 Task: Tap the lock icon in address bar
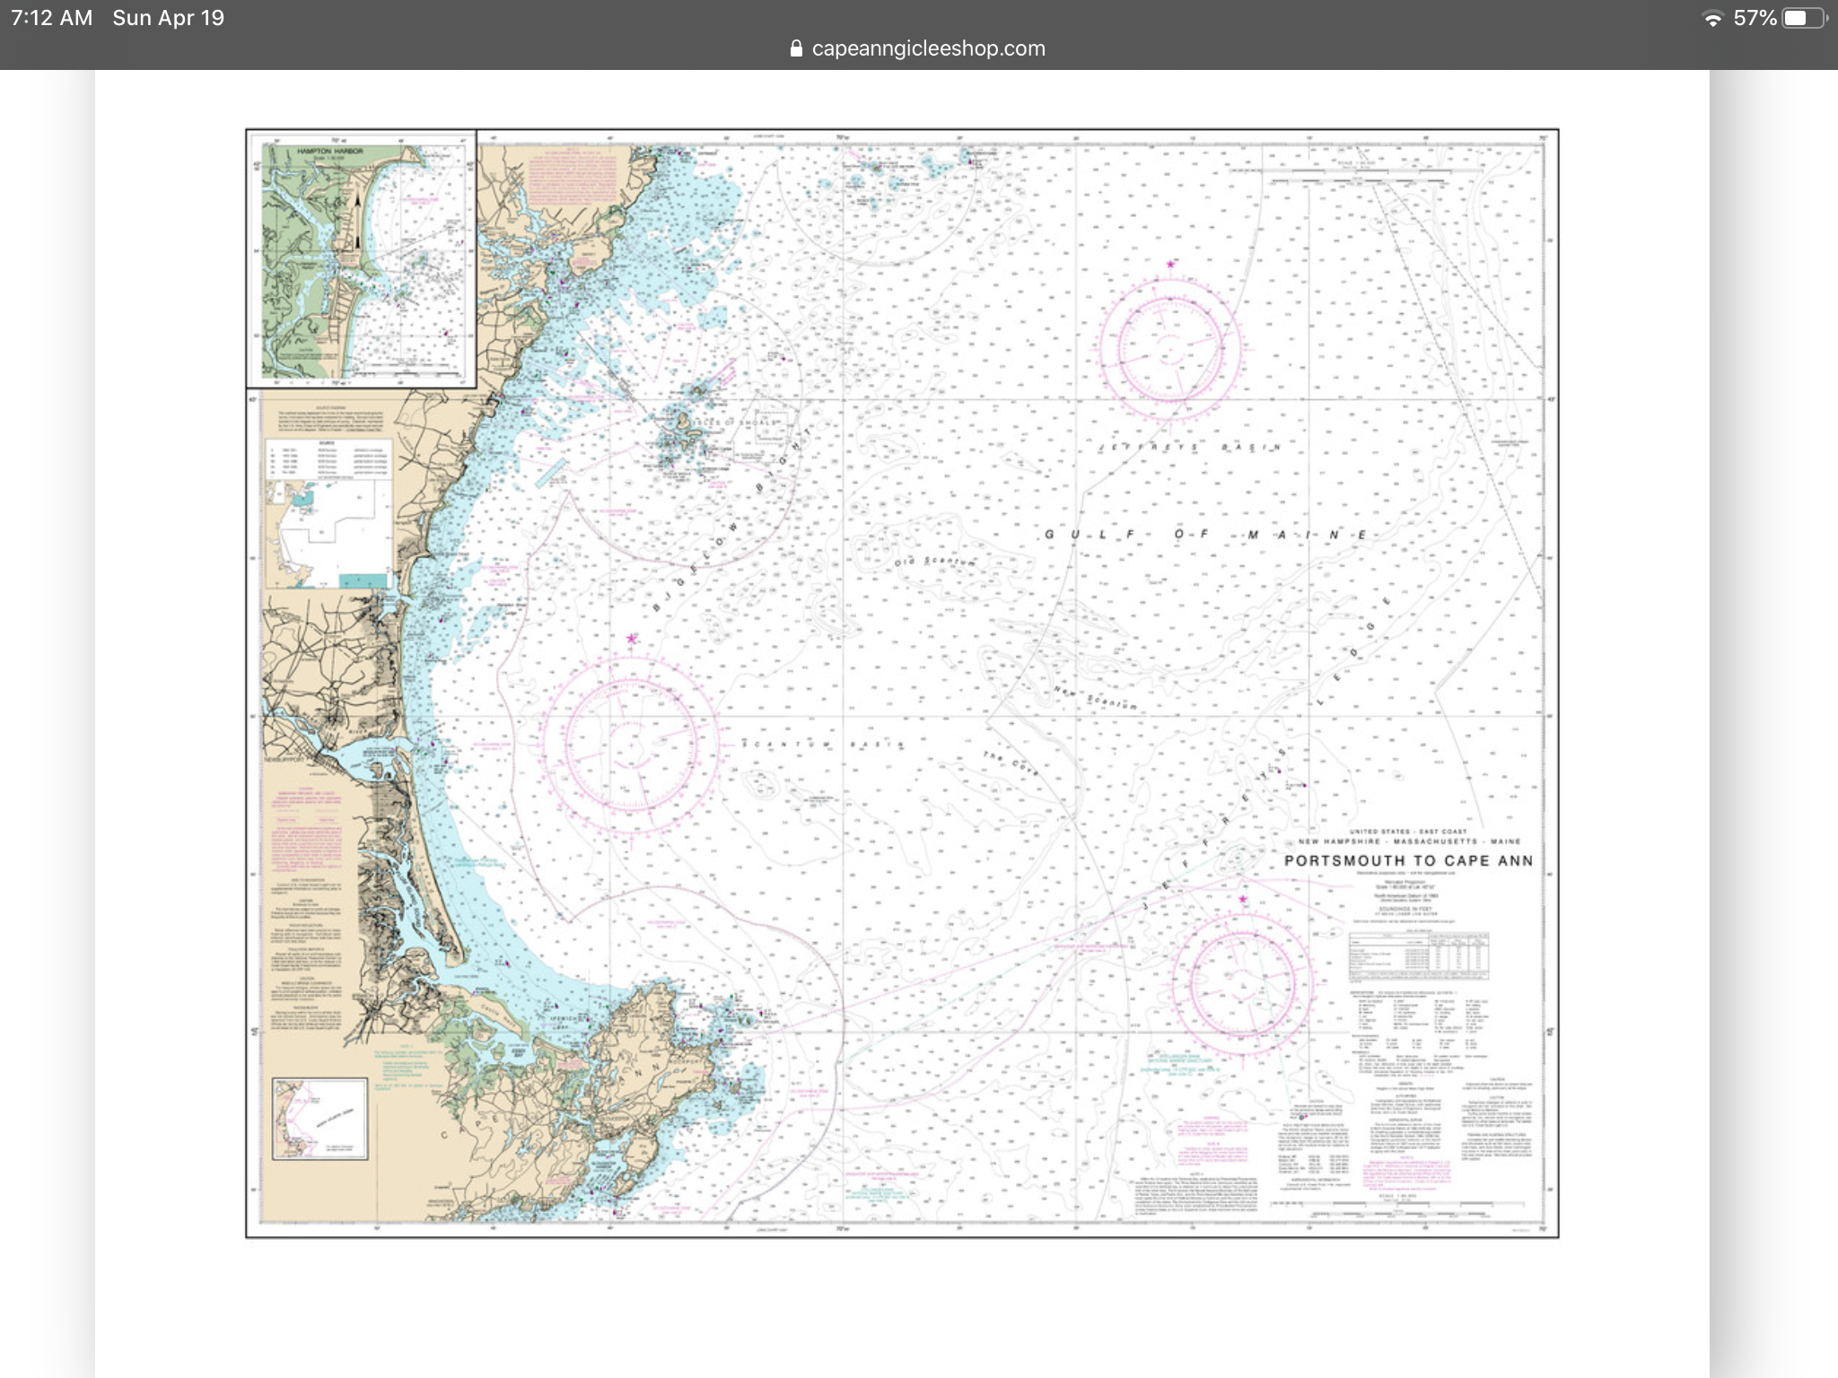tap(795, 48)
